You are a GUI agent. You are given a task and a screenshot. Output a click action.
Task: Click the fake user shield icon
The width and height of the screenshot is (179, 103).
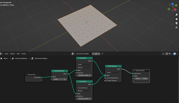point(93,54)
